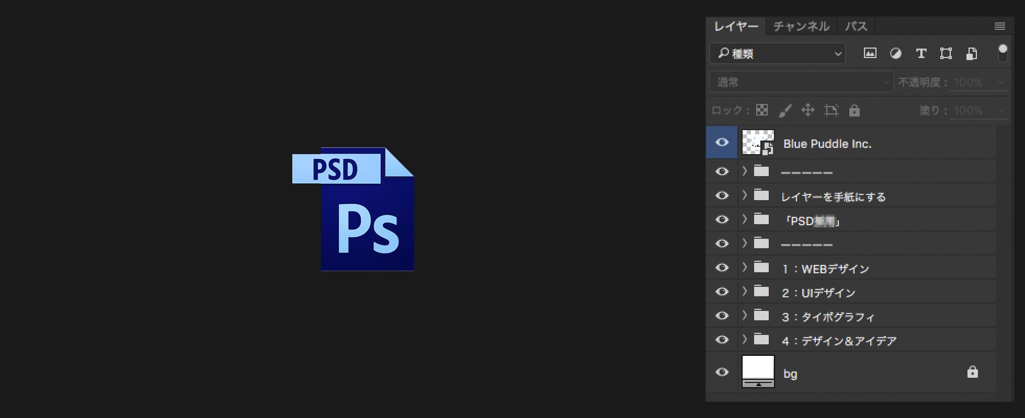Viewport: 1025px width, 418px height.
Task: Click the lock all padlock icon
Action: pyautogui.click(x=854, y=110)
